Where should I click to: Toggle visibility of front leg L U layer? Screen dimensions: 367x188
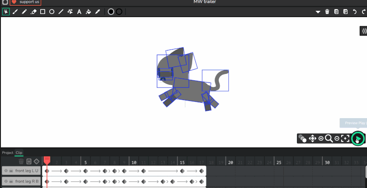[6, 171]
